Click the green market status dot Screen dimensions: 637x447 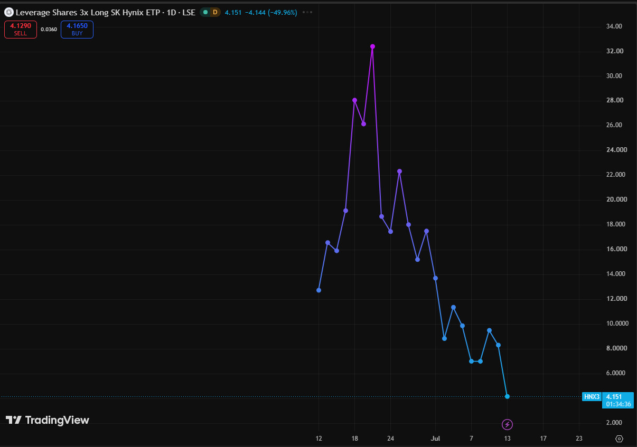[x=205, y=12]
